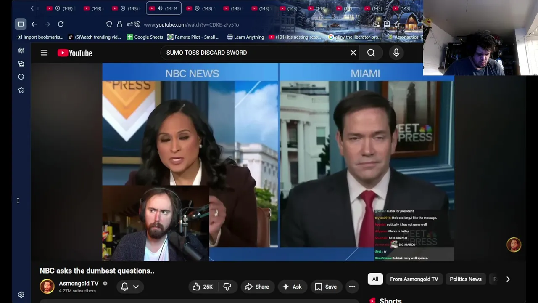Open Import bookmarks... in bookmarks bar
Image resolution: width=538 pixels, height=303 pixels.
point(40,37)
